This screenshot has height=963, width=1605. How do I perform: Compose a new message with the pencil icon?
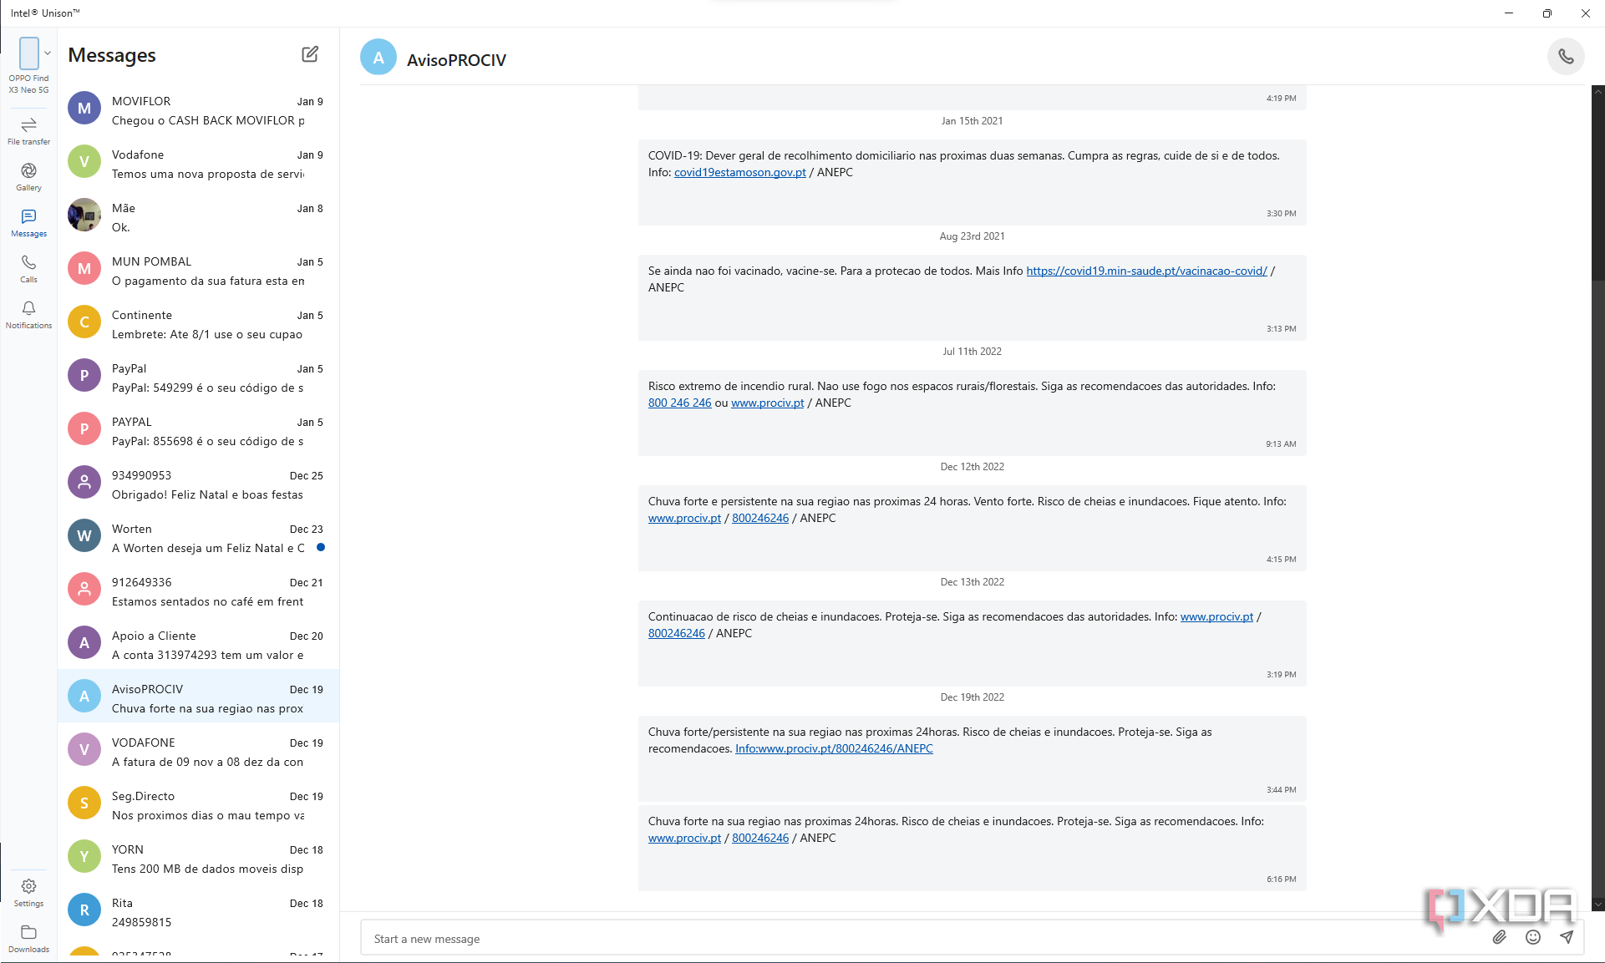tap(310, 54)
